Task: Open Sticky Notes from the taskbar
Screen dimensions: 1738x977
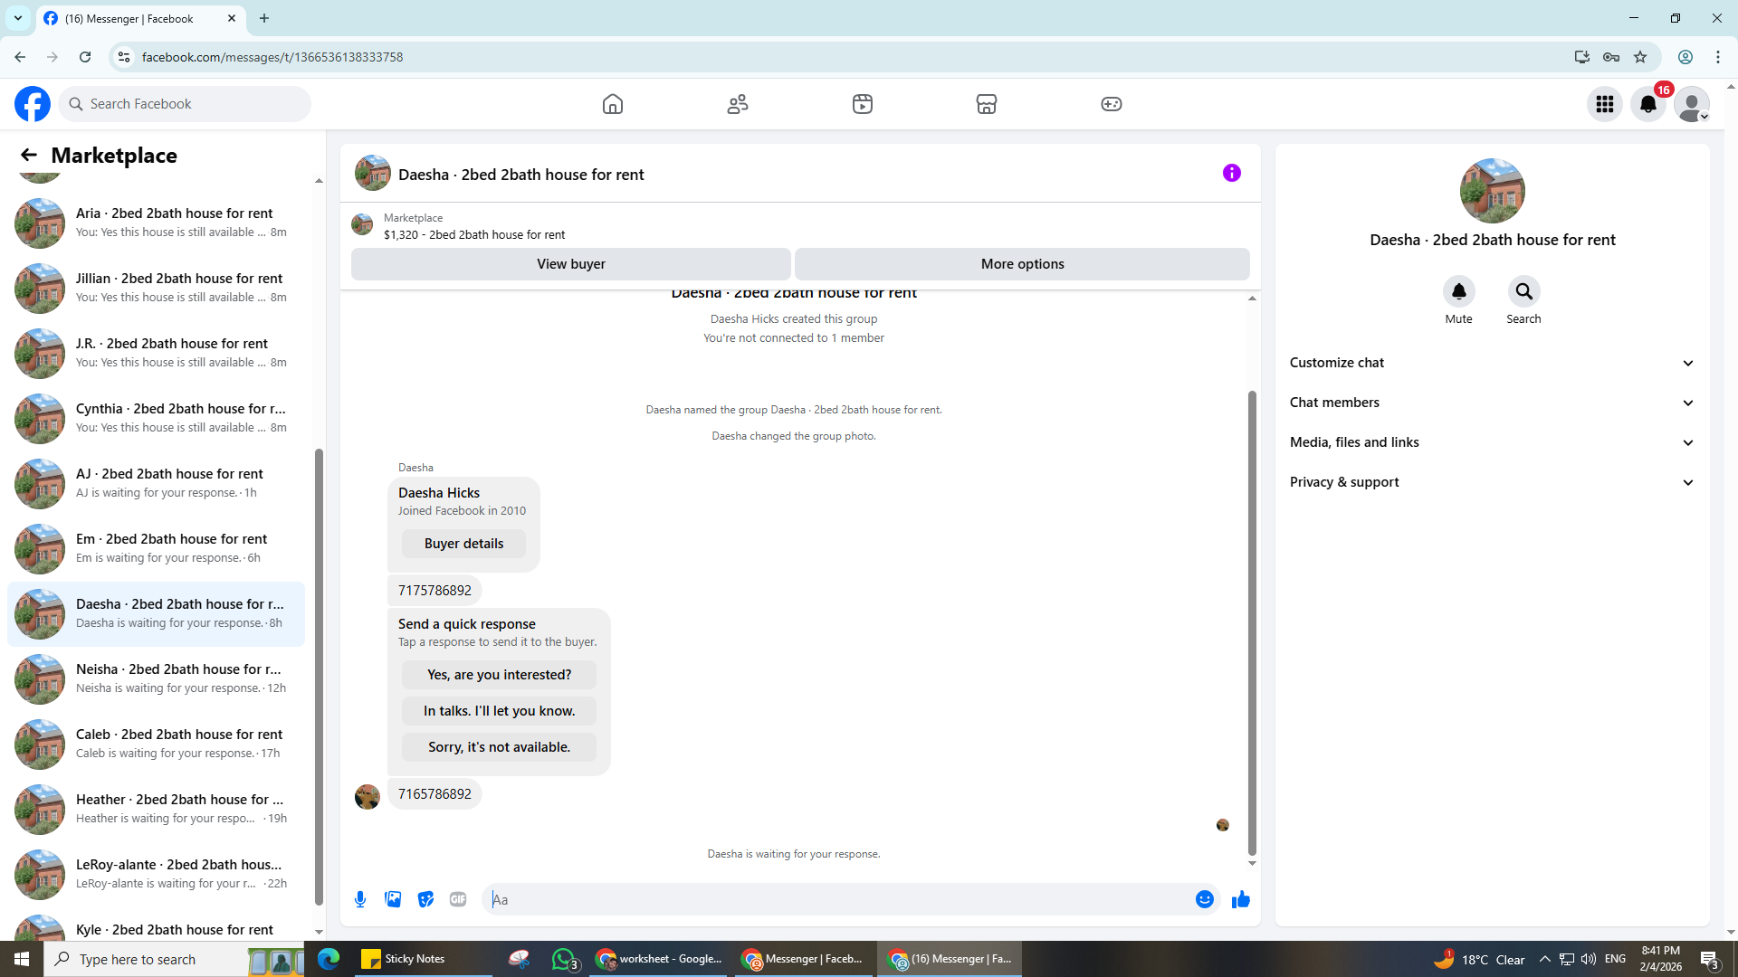Action: pyautogui.click(x=404, y=959)
